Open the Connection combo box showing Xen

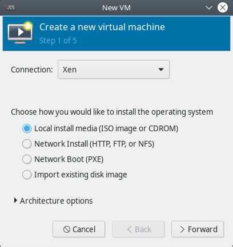pos(114,70)
